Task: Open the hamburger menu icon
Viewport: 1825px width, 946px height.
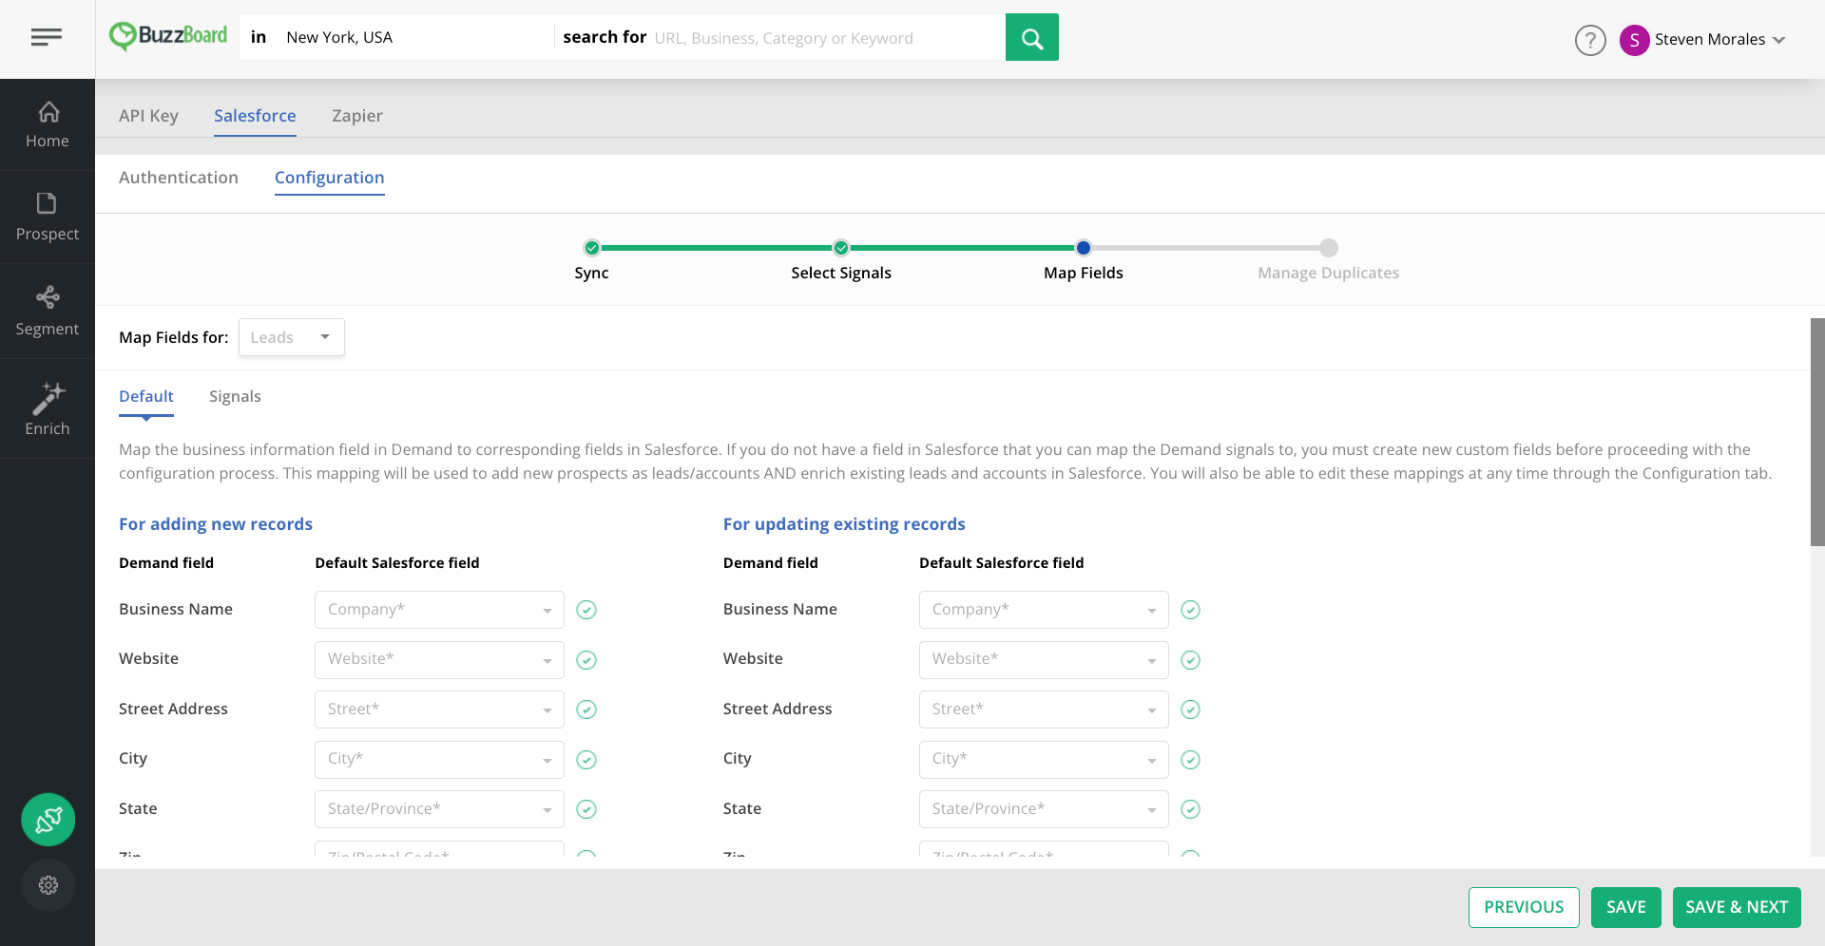Action: click(47, 37)
